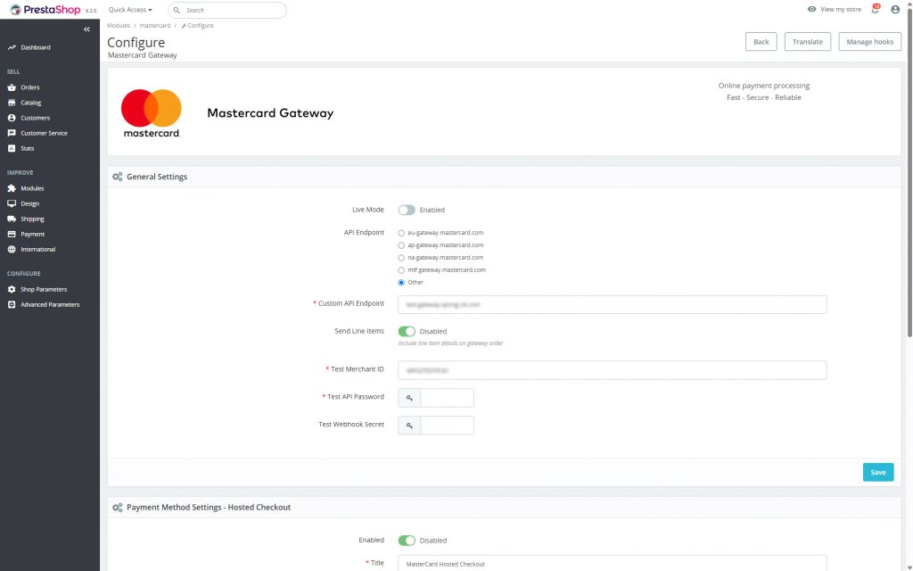Click Customer Service text in sidebar
913x571 pixels.
[x=44, y=133]
